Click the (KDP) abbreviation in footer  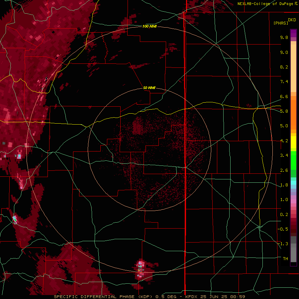[146, 297]
